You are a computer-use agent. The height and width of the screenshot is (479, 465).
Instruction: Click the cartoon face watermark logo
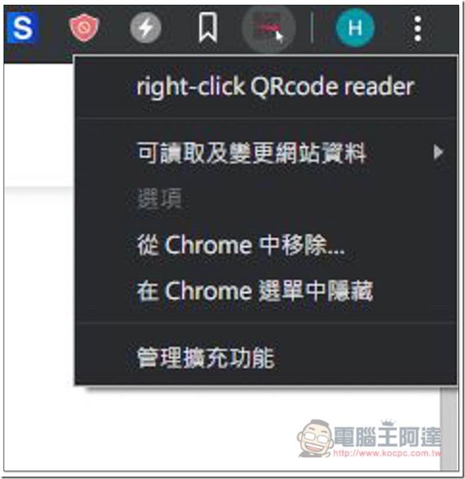[x=316, y=438]
